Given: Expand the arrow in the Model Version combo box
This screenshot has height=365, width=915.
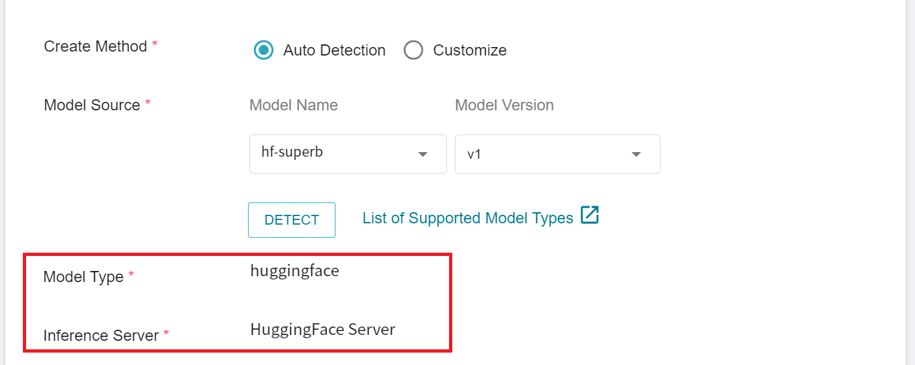Looking at the screenshot, I should (x=636, y=155).
